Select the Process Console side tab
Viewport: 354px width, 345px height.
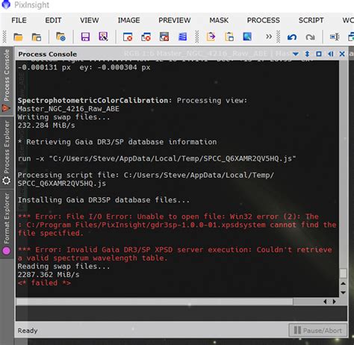coord(7,80)
